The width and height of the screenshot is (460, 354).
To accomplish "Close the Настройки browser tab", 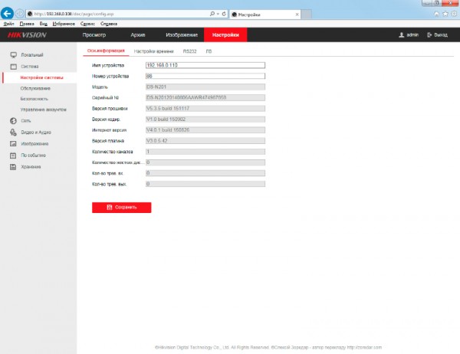I will coord(297,14).
